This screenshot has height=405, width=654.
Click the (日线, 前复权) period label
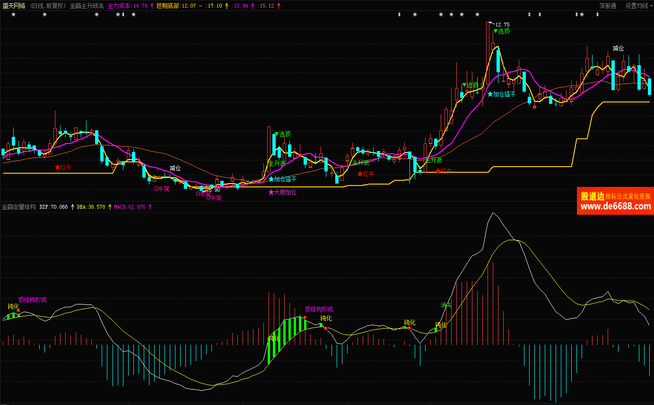click(x=47, y=6)
